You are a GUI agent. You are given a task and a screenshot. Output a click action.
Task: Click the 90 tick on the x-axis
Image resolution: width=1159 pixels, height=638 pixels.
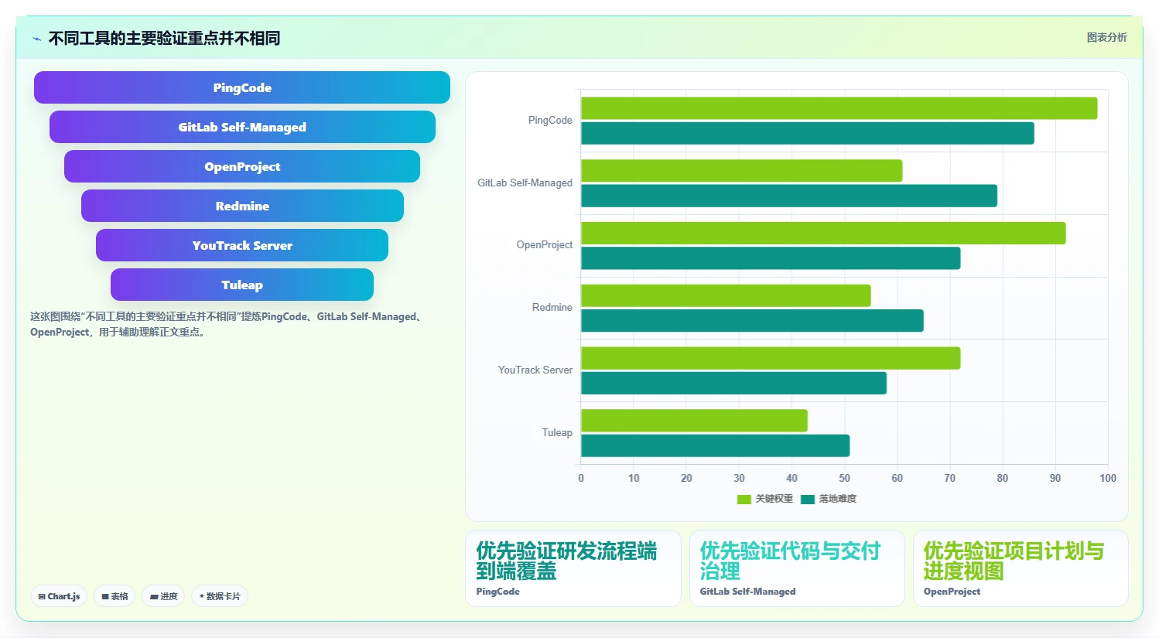point(1055,478)
